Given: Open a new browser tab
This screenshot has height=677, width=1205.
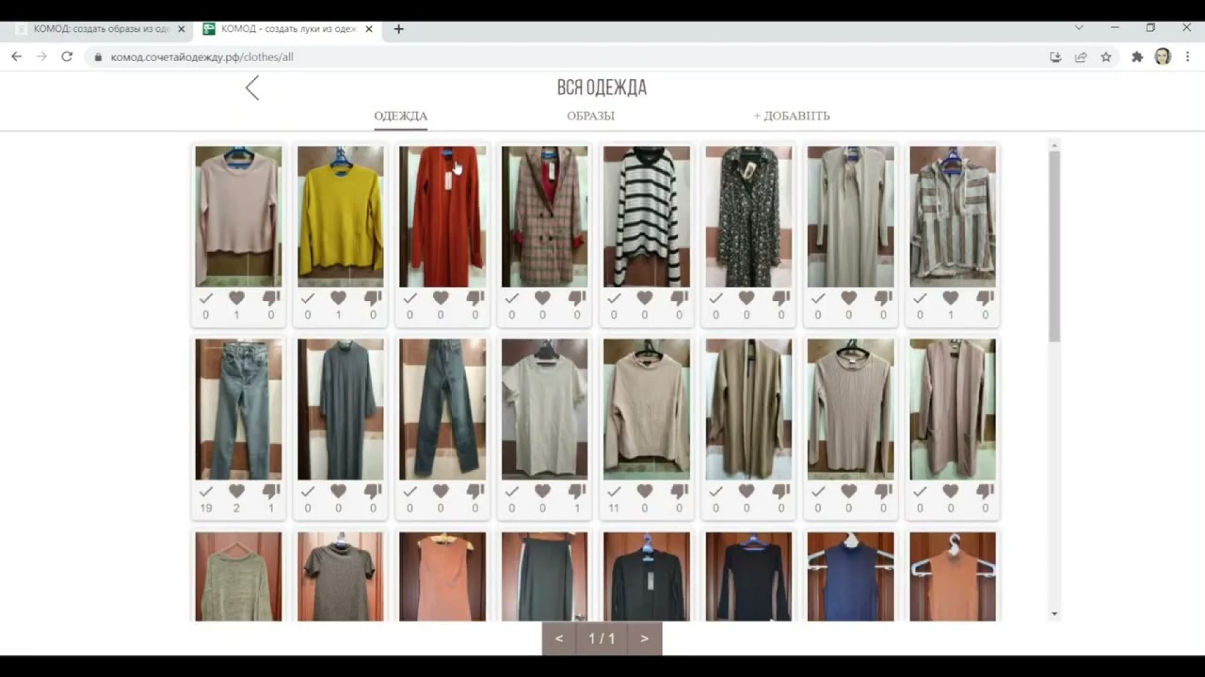Looking at the screenshot, I should 398,29.
